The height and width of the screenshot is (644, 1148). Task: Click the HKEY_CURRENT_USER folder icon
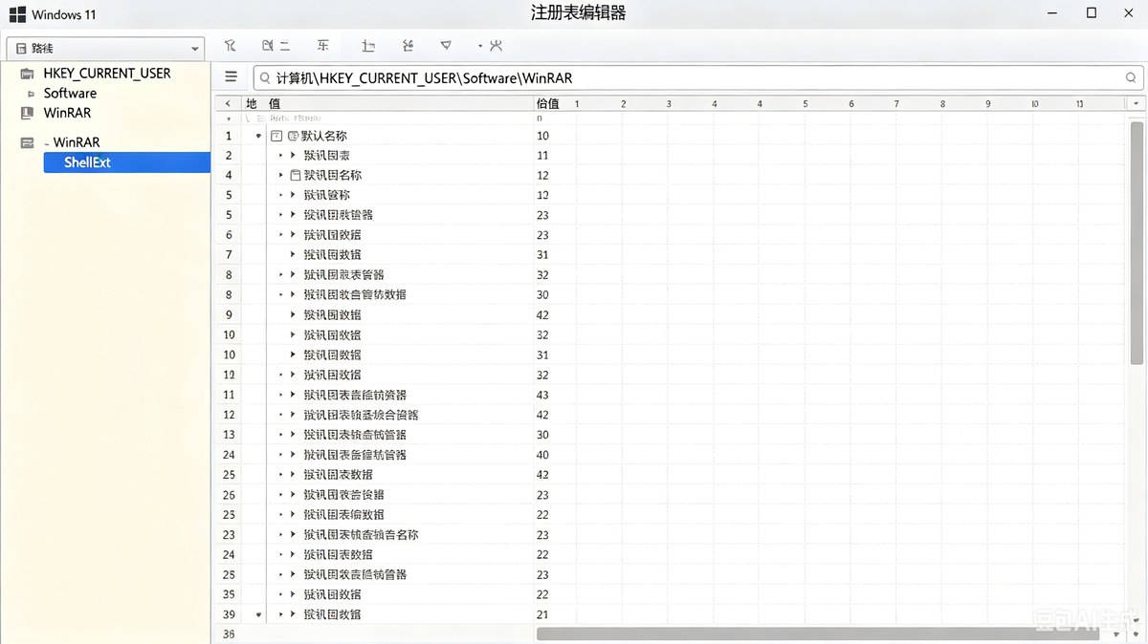(x=27, y=74)
